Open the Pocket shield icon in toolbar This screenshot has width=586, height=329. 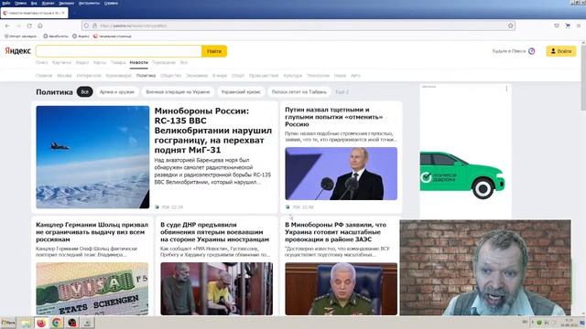tap(557, 26)
